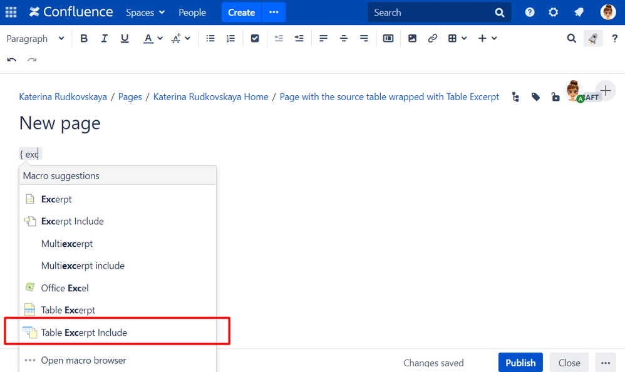Open the Pages breadcrumb link
Image resolution: width=625 pixels, height=372 pixels.
tap(130, 97)
